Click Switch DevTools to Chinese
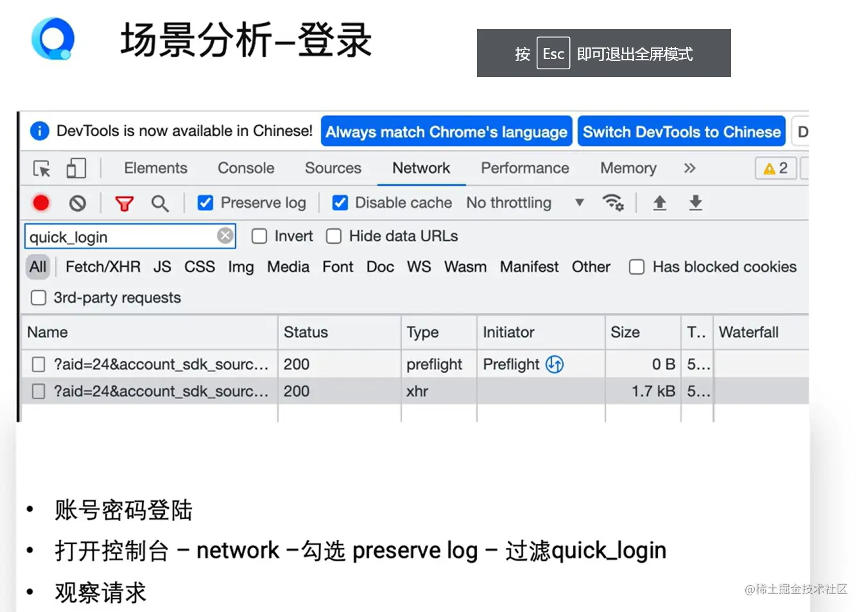Image resolution: width=864 pixels, height=612 pixels. click(x=681, y=132)
